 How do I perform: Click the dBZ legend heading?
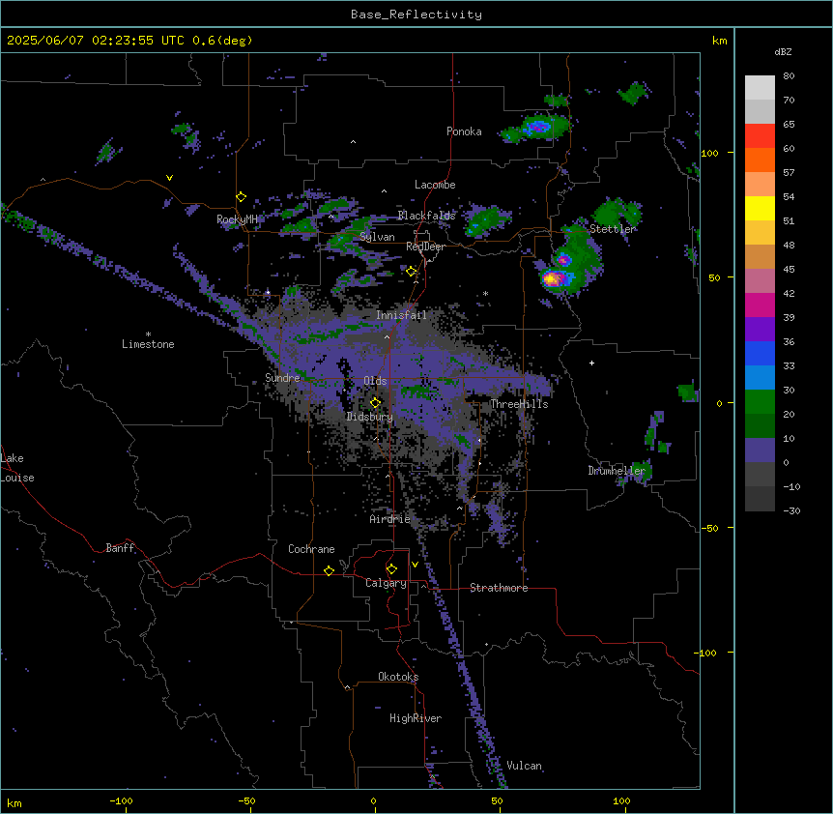tap(783, 51)
